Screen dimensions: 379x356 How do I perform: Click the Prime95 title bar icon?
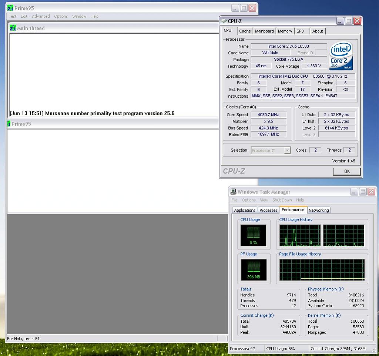coord(10,8)
